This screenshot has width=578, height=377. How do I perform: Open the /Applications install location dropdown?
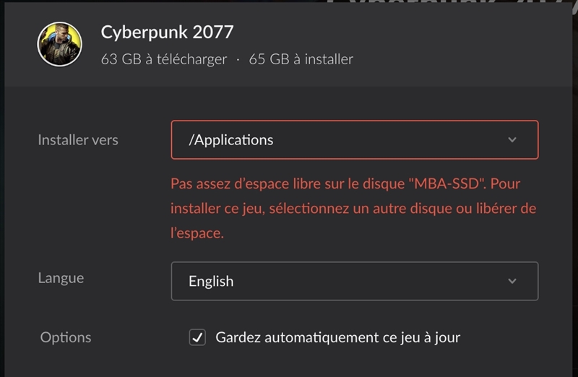(x=354, y=140)
